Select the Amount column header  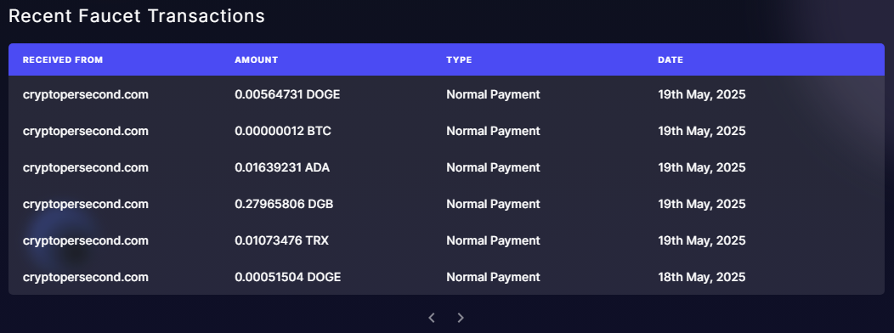tap(257, 59)
